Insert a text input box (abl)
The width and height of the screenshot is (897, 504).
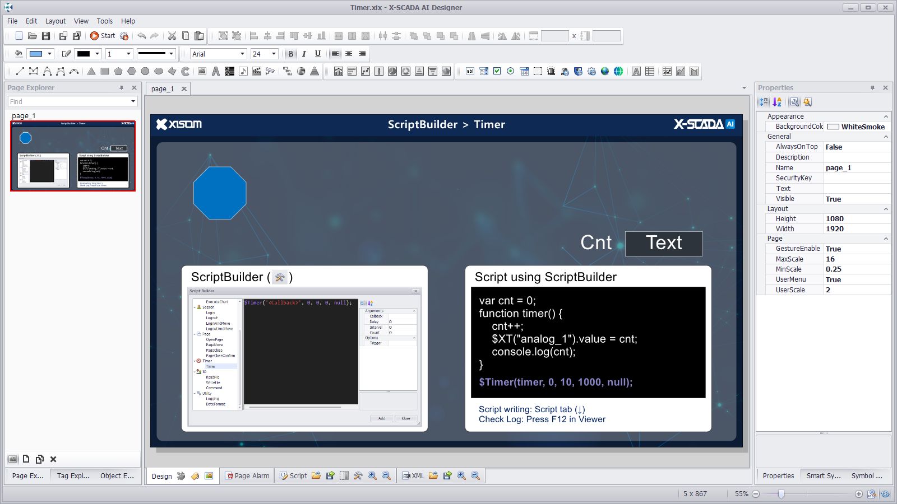point(470,71)
